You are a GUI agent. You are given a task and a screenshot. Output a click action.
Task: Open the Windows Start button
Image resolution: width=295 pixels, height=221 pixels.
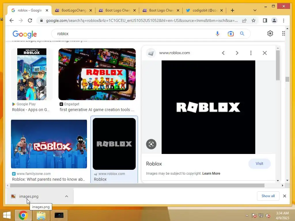(7, 215)
